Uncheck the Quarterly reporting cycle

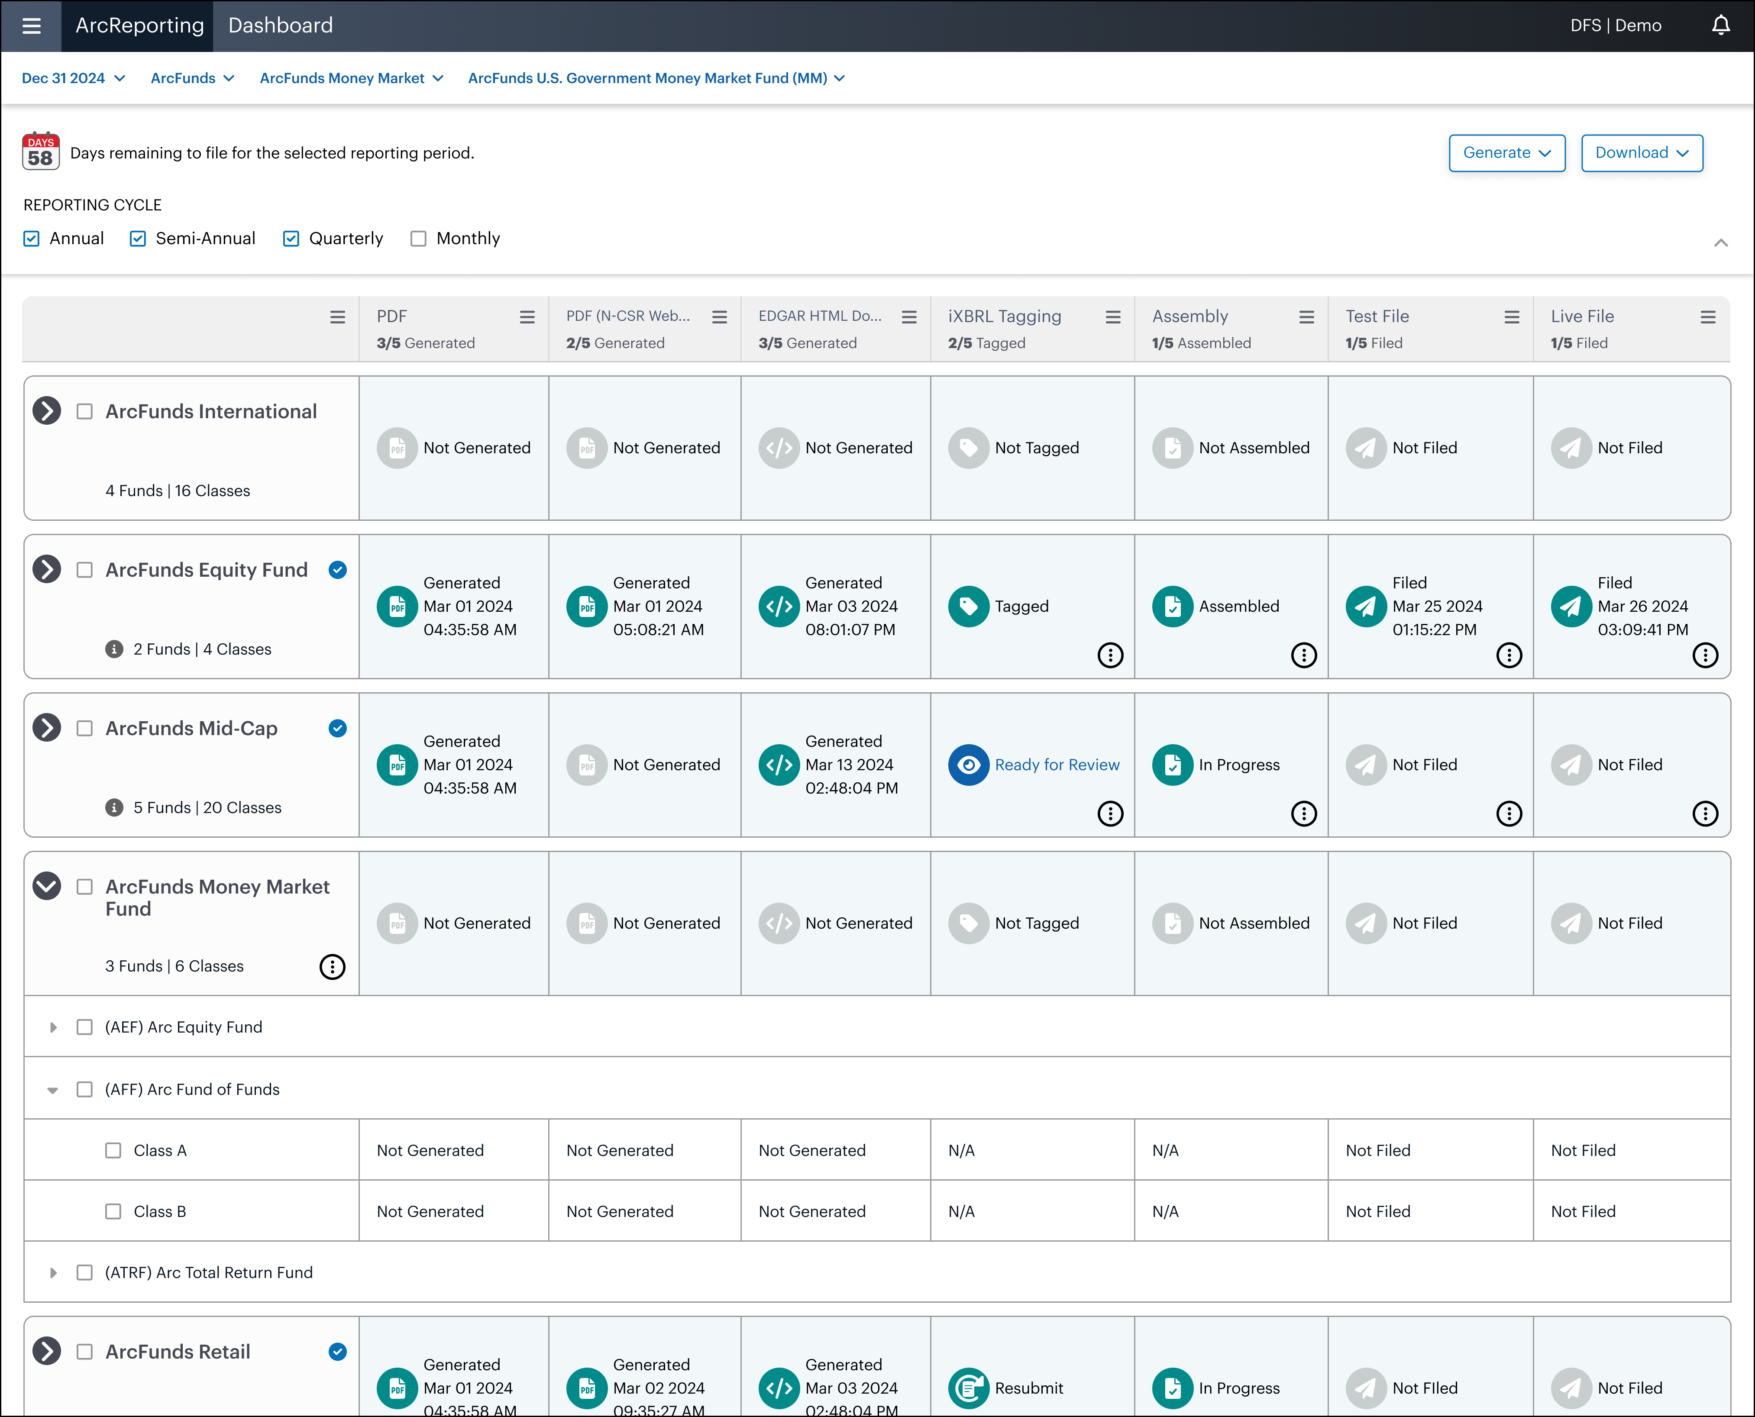coord(291,239)
